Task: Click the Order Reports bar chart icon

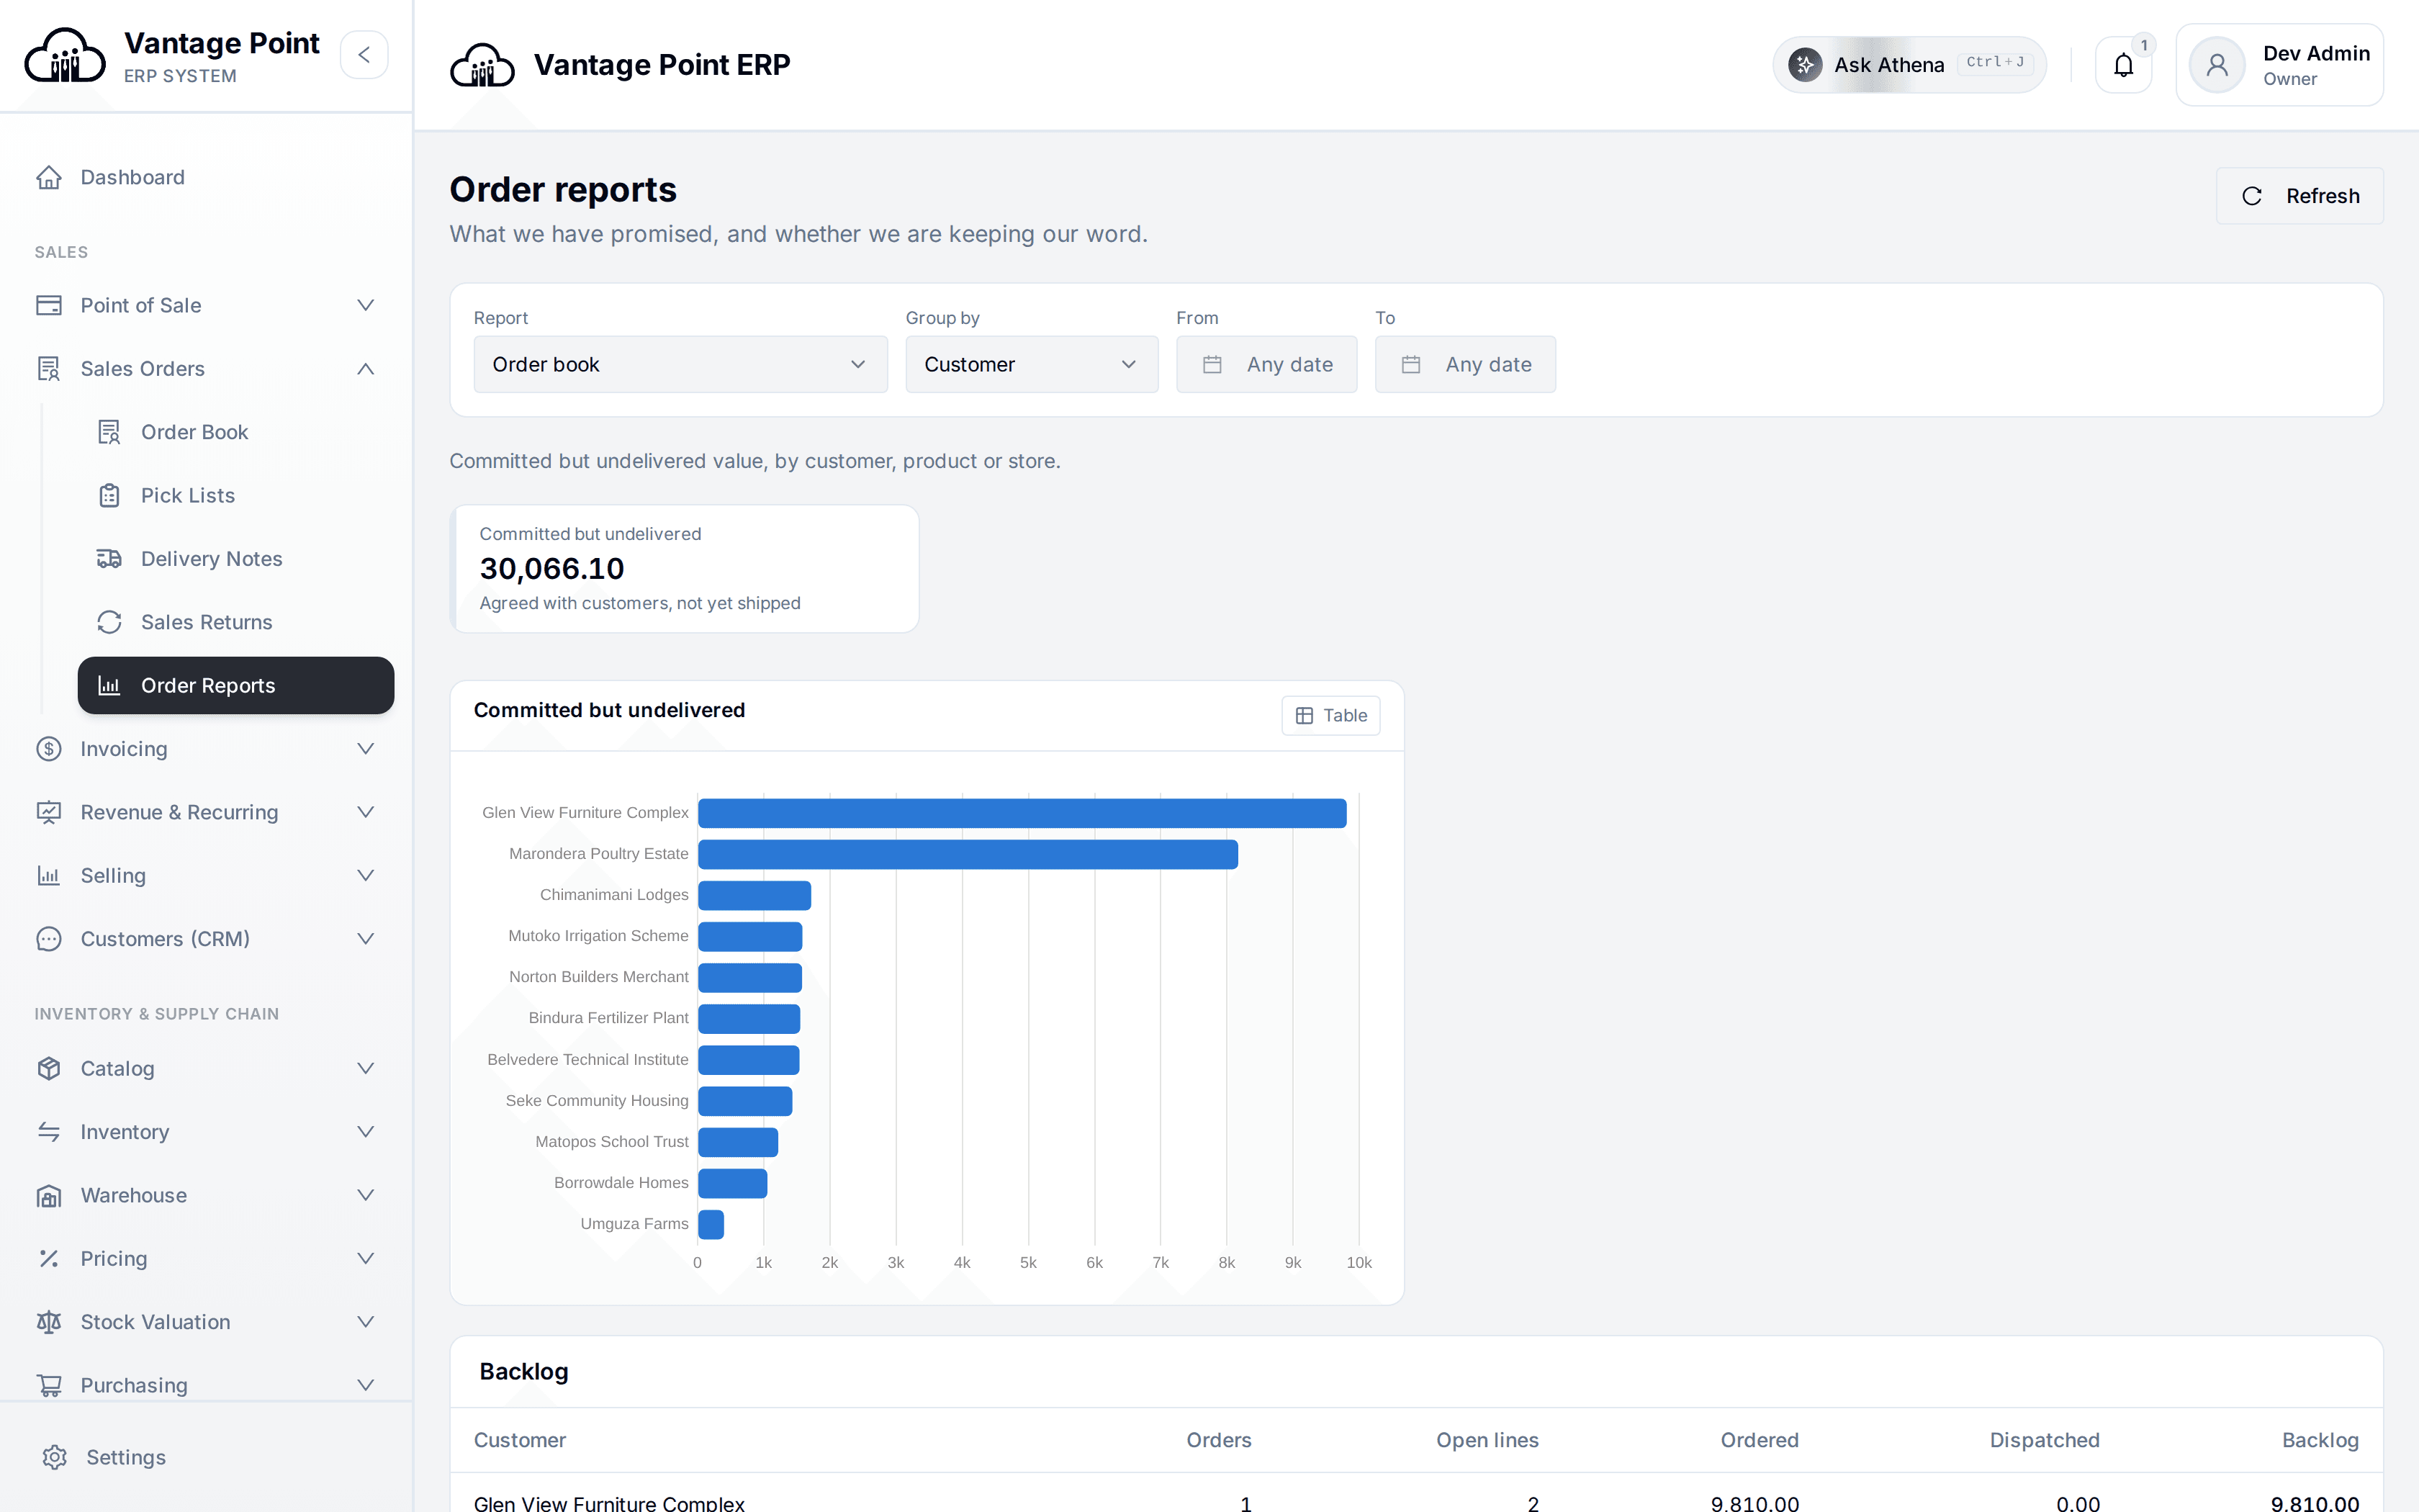Action: click(x=109, y=686)
